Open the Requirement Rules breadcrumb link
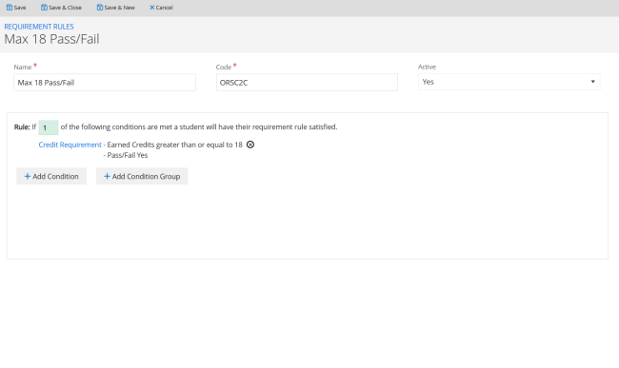 39,27
